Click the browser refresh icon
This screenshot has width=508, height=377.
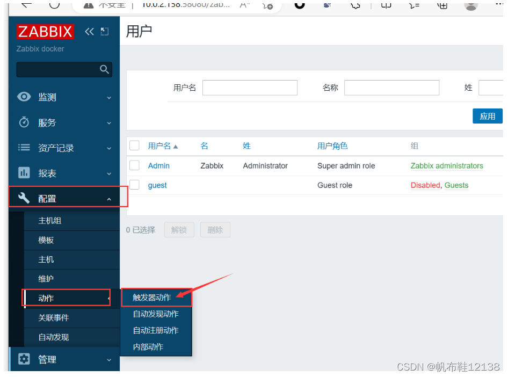tap(54, 4)
